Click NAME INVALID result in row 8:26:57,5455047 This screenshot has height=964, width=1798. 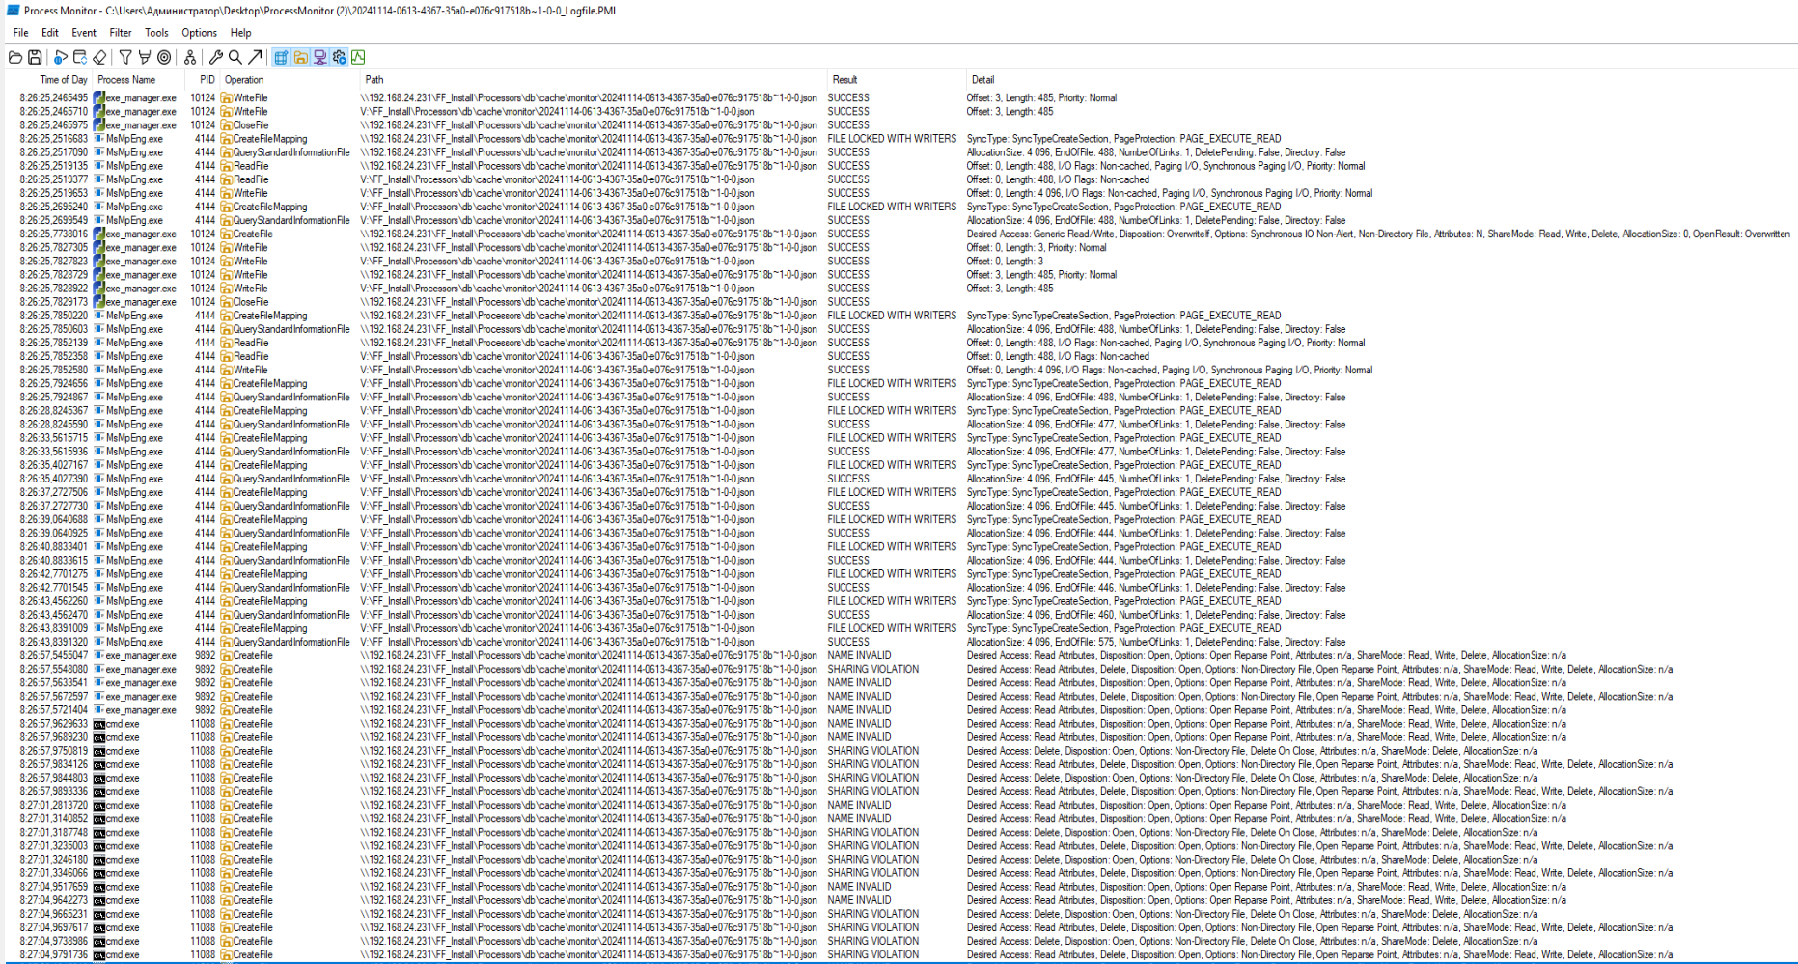point(859,655)
